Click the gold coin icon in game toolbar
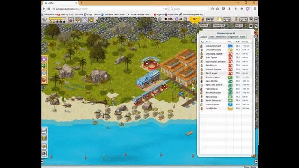Screen dimensions: 299x168 click(x=91, y=20)
